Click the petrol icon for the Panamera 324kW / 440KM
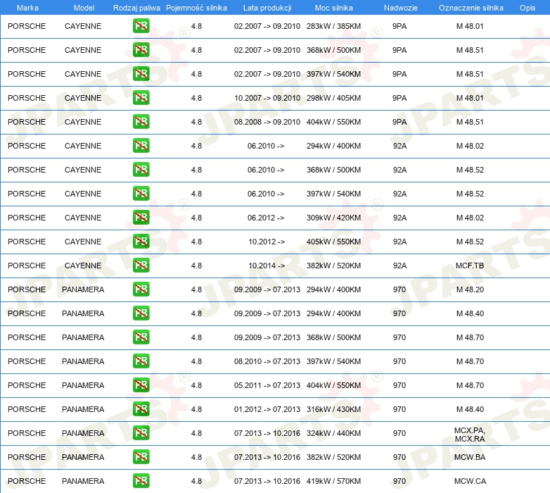 point(141,433)
